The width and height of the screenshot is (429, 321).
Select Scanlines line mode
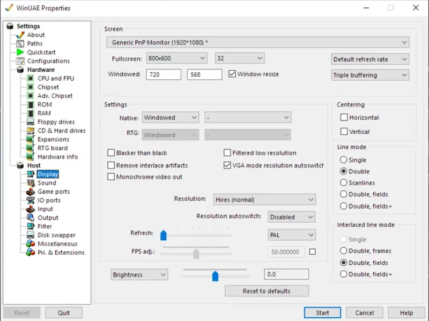(x=343, y=182)
